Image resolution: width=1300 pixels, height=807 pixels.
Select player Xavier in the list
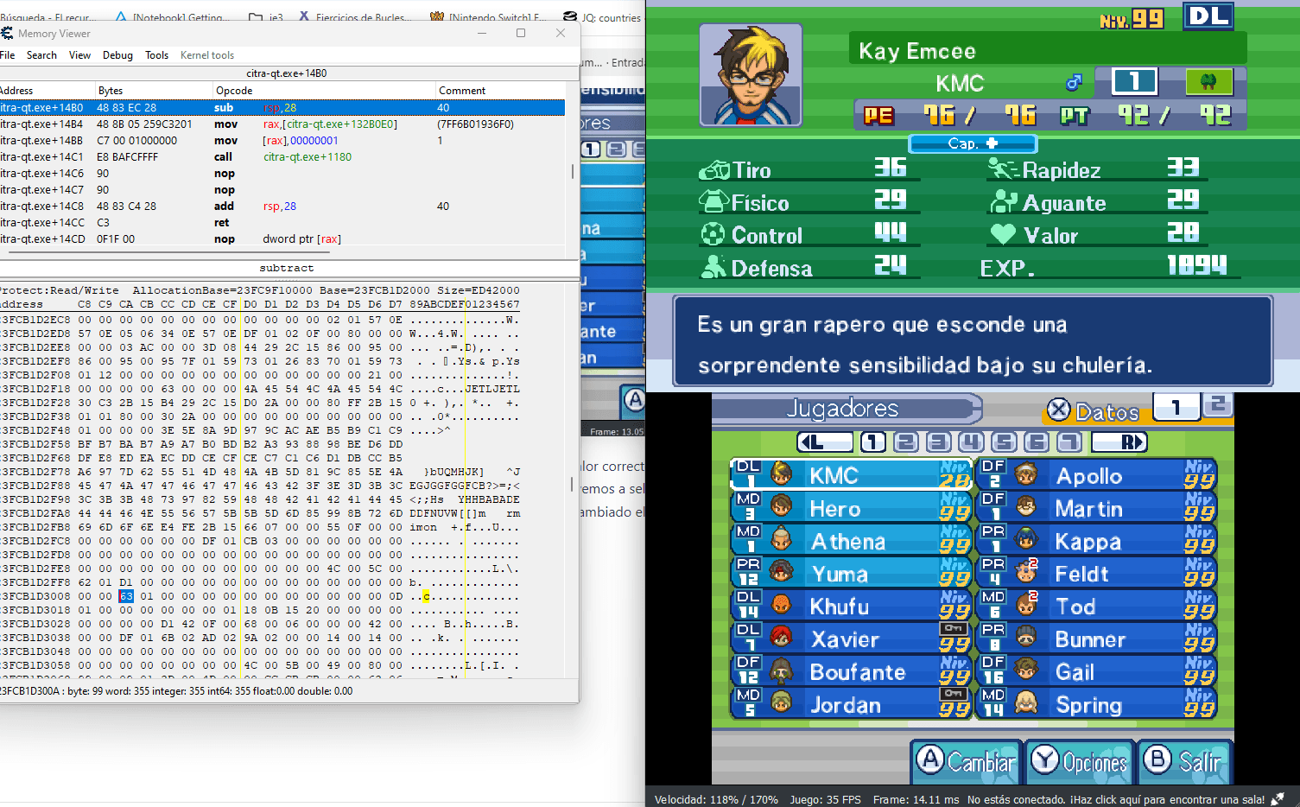[x=853, y=639]
